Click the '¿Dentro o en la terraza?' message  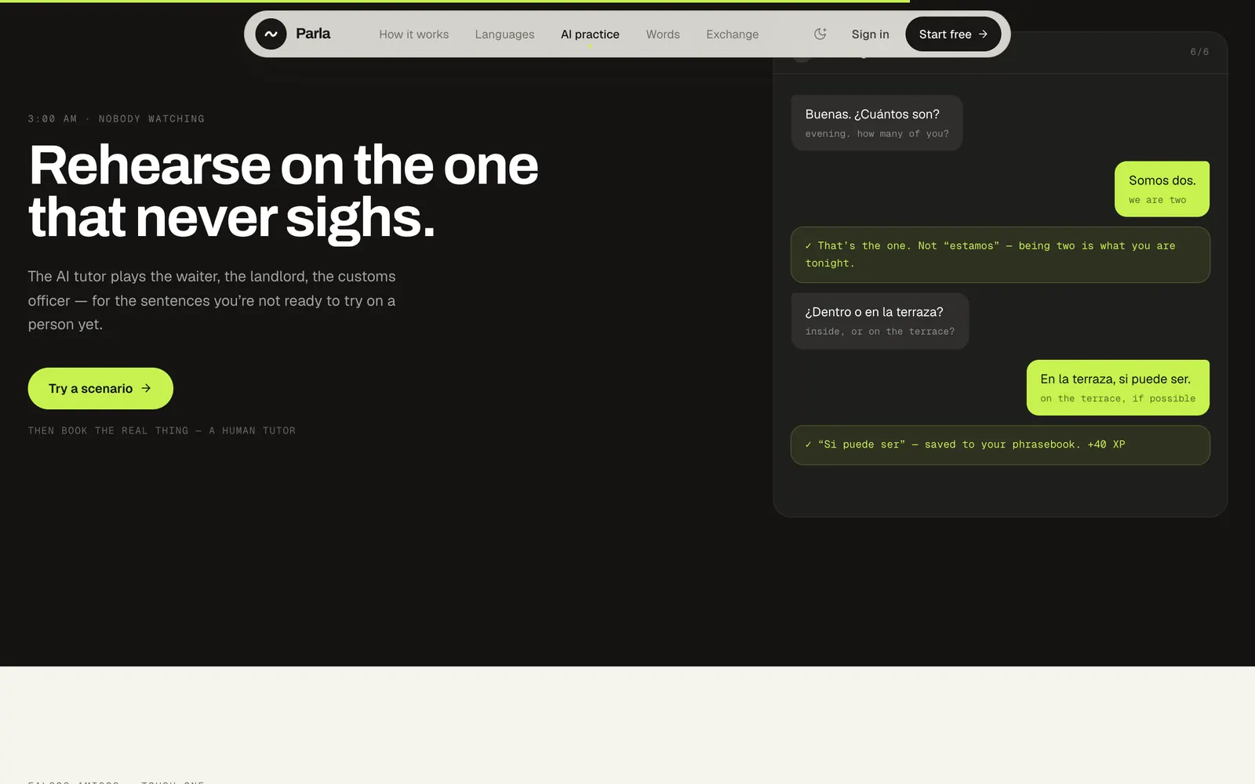click(879, 321)
